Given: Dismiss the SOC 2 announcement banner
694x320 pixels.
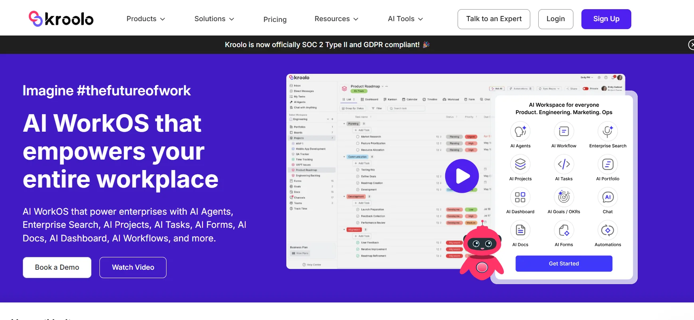Looking at the screenshot, I should (691, 45).
